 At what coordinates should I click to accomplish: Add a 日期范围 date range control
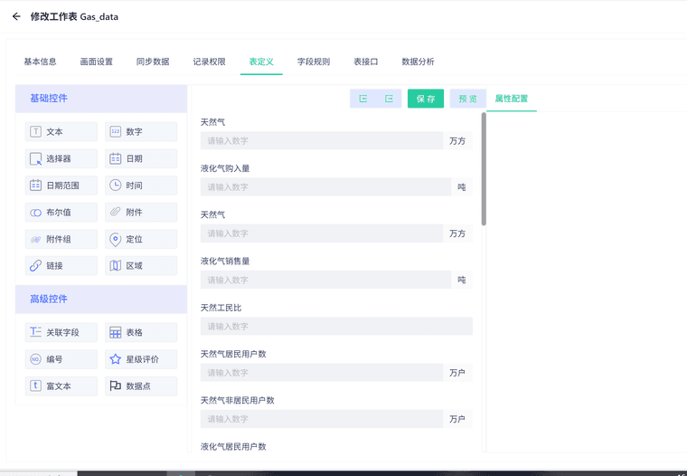coord(61,186)
